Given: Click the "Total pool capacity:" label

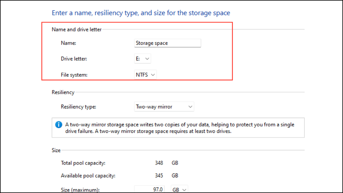Looking at the screenshot, I should [83, 163].
